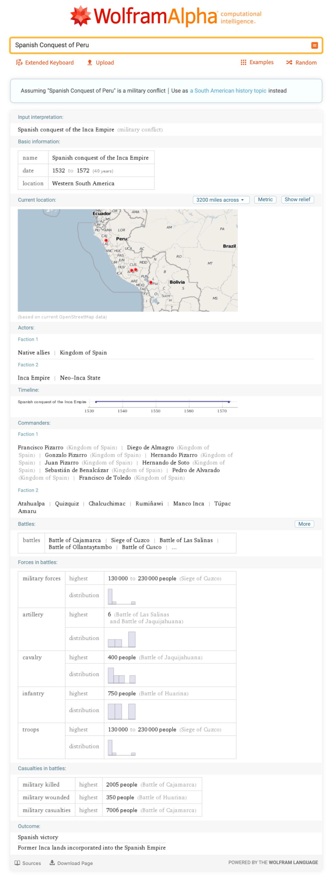This screenshot has height=875, width=328.
Task: Click the orange compute button in search box
Action: 314,45
